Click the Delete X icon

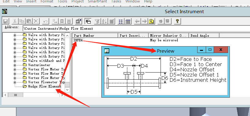click(36, 21)
